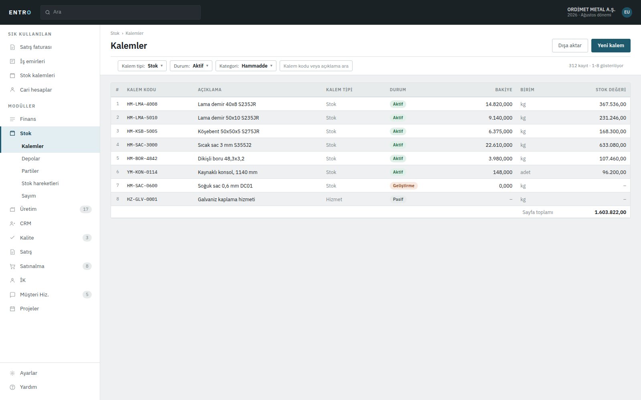This screenshot has height=400, width=641.
Task: Sort by the STOK DEĞERİ column header
Action: pos(611,90)
